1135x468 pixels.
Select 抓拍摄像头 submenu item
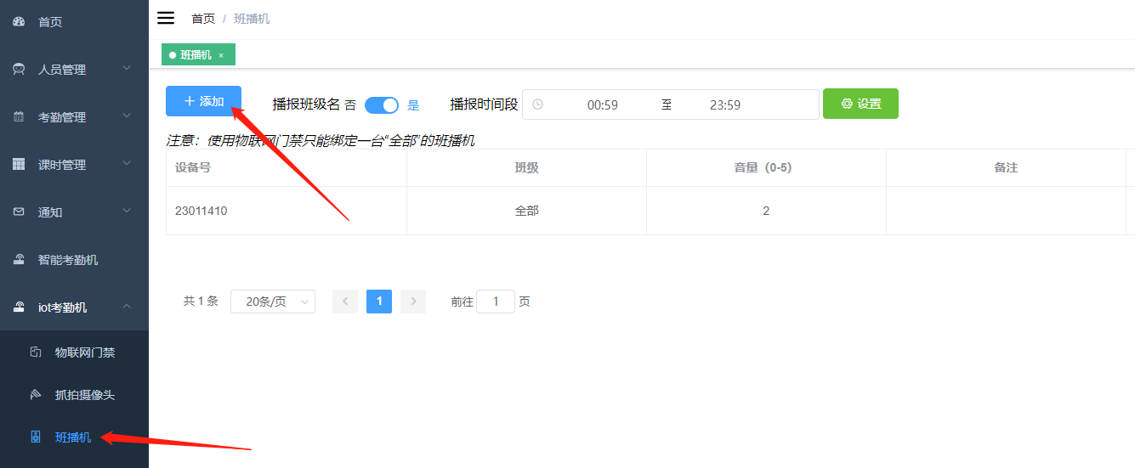click(74, 394)
